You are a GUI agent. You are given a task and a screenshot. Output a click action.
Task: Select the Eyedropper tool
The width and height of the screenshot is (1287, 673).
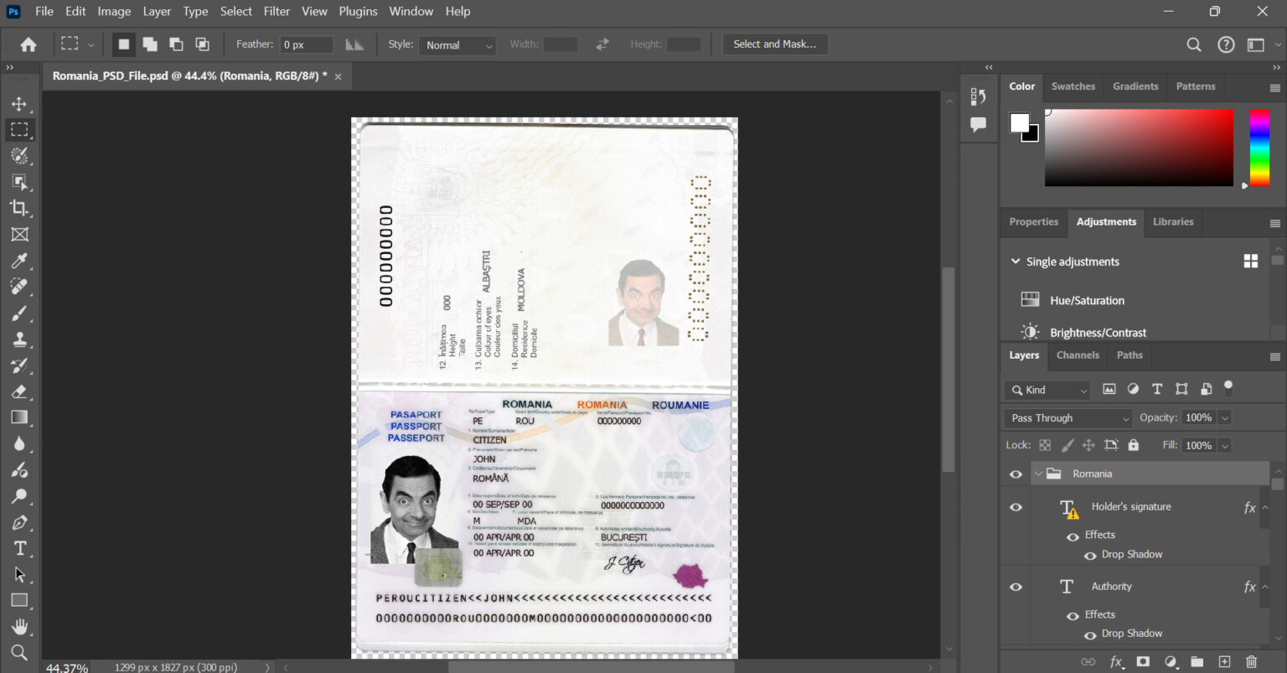click(x=19, y=261)
